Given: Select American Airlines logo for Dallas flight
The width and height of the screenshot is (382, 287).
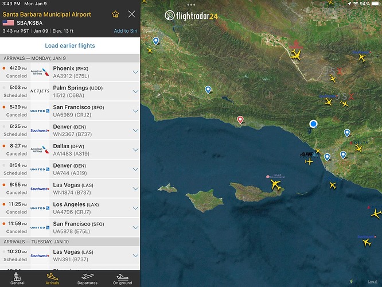Looking at the screenshot, I should click(40, 150).
